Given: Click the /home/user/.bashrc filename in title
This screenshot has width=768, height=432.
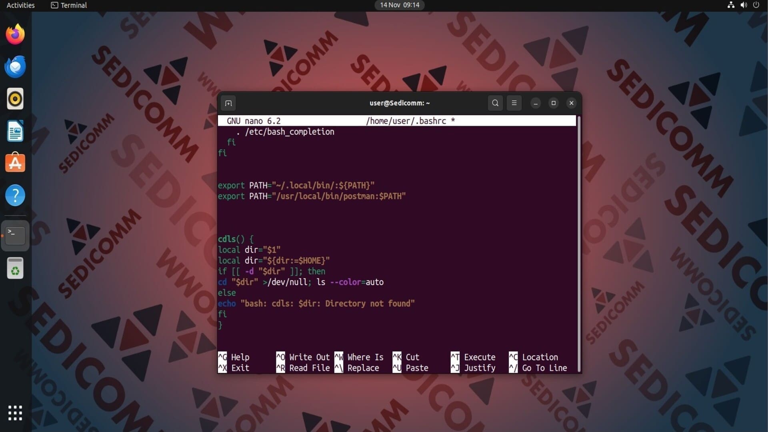Looking at the screenshot, I should point(406,121).
